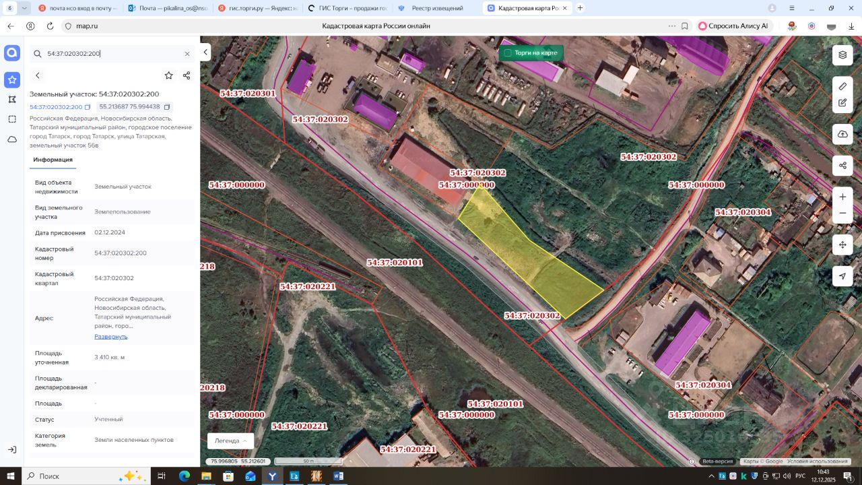
Task: Open the page options three-dots menu
Action: [x=671, y=26]
